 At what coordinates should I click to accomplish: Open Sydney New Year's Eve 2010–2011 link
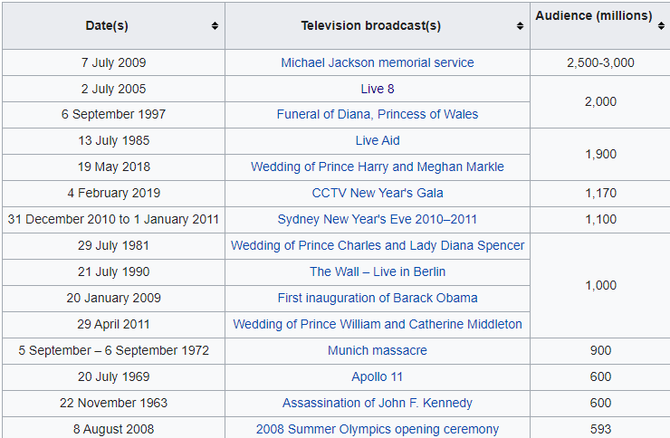(x=378, y=219)
